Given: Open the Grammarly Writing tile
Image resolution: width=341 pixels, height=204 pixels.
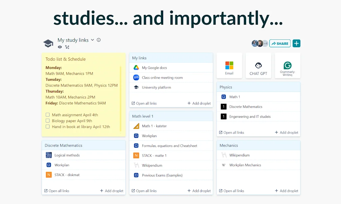Looking at the screenshot, I should (x=287, y=65).
